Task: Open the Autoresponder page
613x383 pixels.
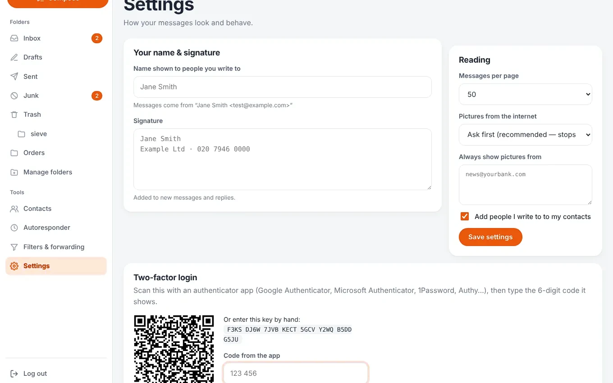Action: coord(56,228)
